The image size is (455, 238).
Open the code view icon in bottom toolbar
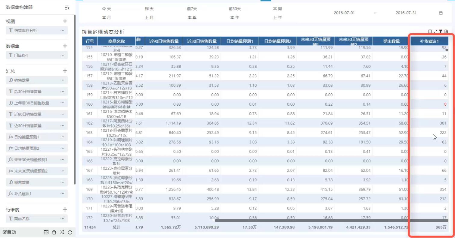pyautogui.click(x=46, y=232)
